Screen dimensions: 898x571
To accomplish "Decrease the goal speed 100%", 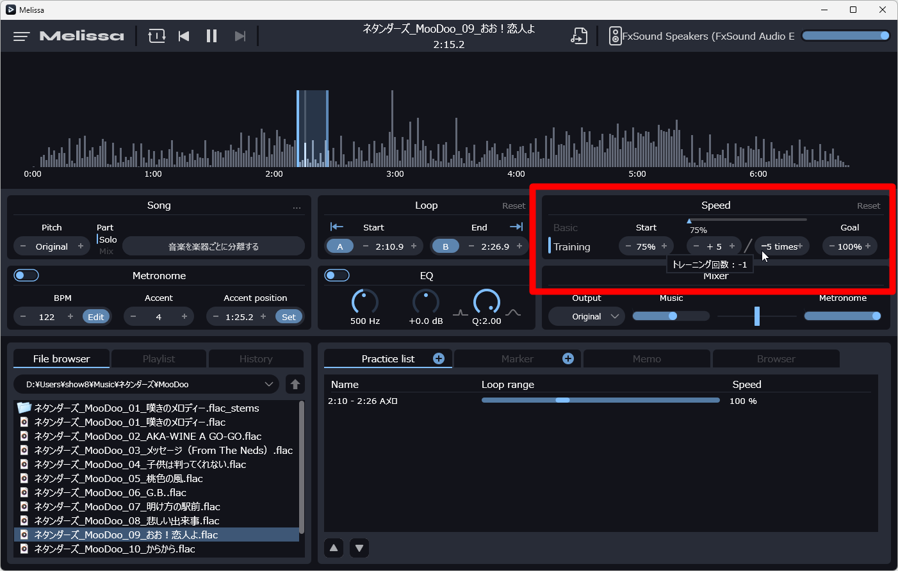I will [832, 246].
